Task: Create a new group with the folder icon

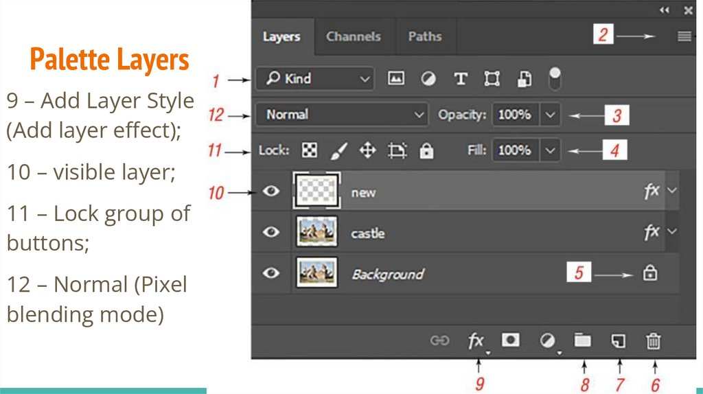Action: coord(582,340)
